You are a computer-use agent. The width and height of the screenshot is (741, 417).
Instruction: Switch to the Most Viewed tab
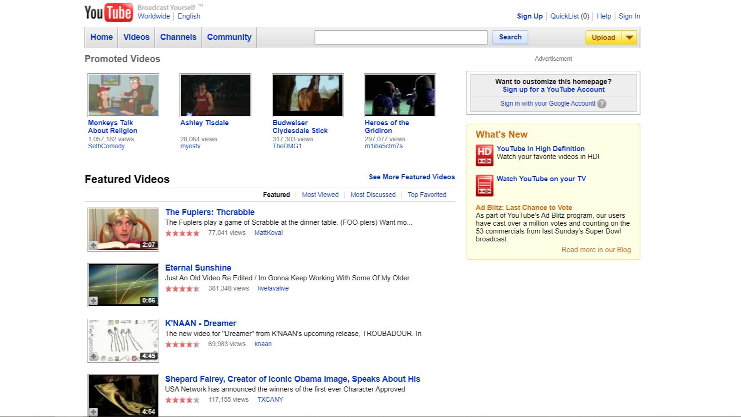320,195
